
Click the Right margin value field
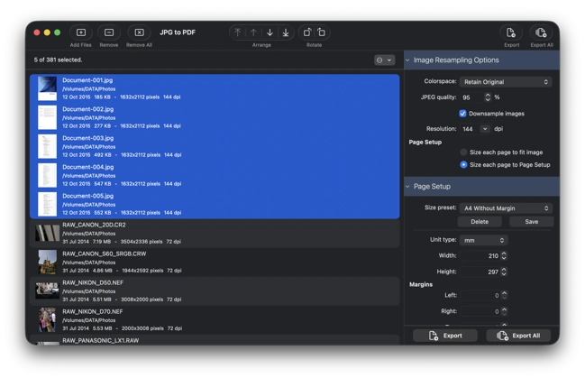[480, 311]
